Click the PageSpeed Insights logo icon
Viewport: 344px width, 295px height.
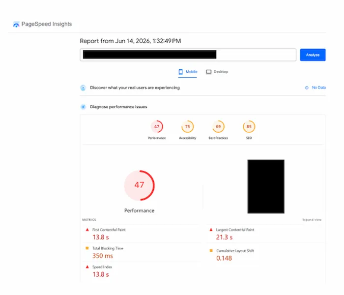16,24
